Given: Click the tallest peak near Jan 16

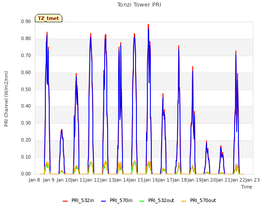Looking at the screenshot, I should [148, 25].
